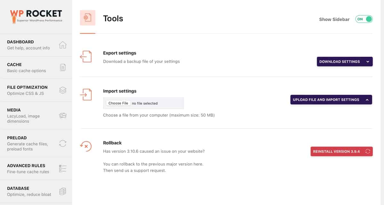This screenshot has height=205, width=384.
Task: Turn off the Show Sidebar switch
Action: point(364,19)
